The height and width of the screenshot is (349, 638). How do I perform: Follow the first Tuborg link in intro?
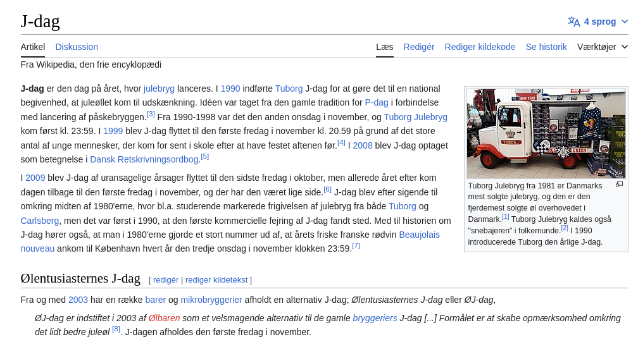(x=289, y=89)
